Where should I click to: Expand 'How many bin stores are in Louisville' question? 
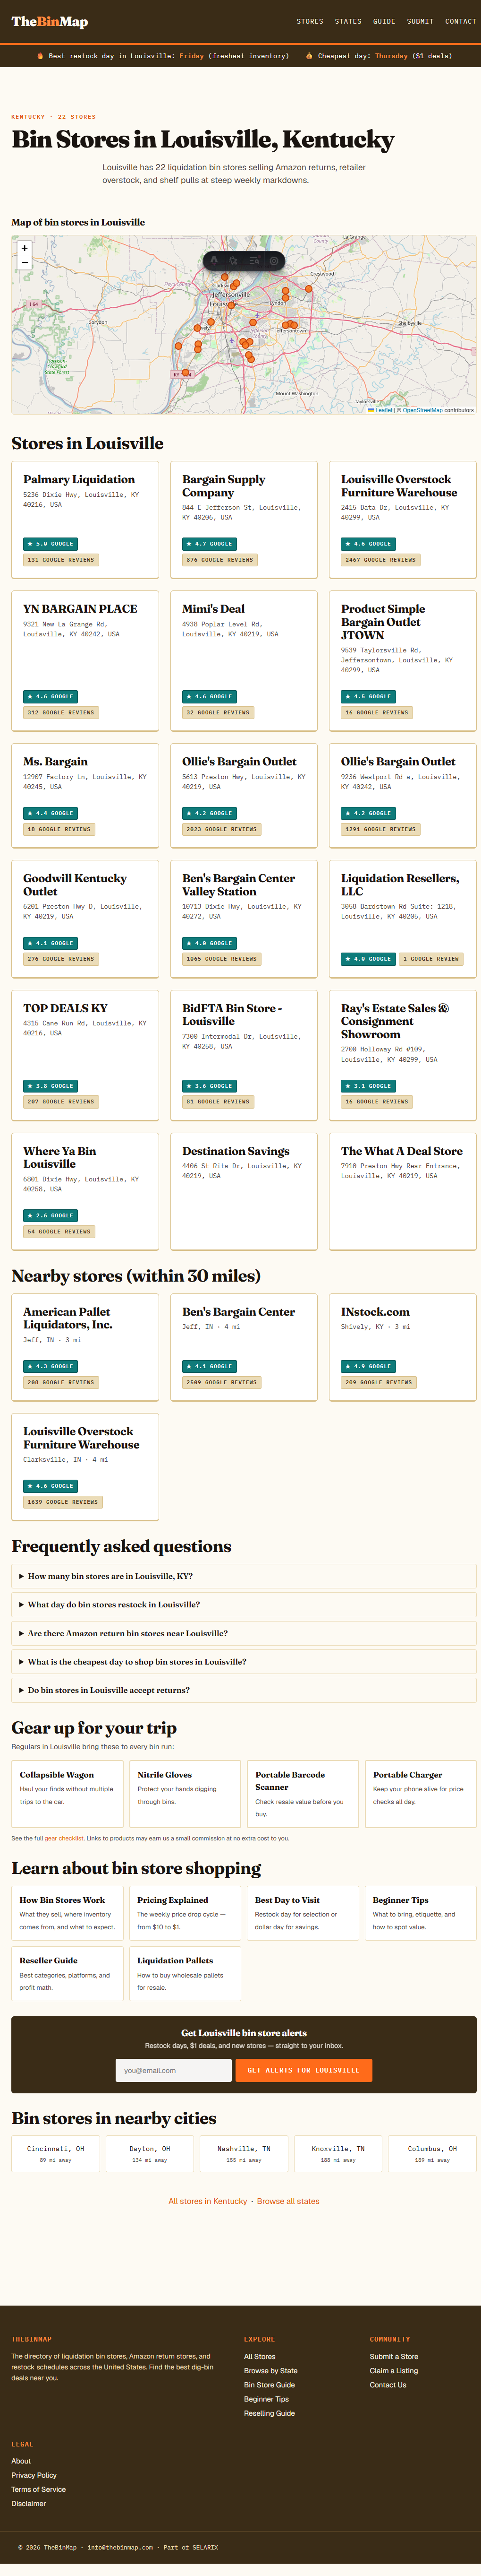pyautogui.click(x=244, y=1576)
